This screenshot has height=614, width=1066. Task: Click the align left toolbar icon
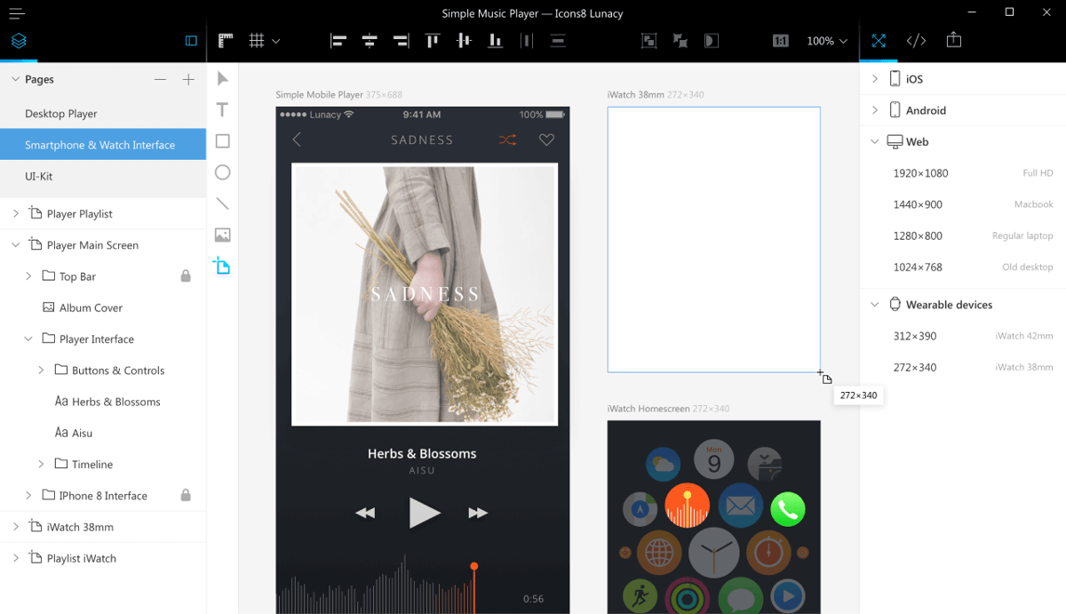[338, 40]
